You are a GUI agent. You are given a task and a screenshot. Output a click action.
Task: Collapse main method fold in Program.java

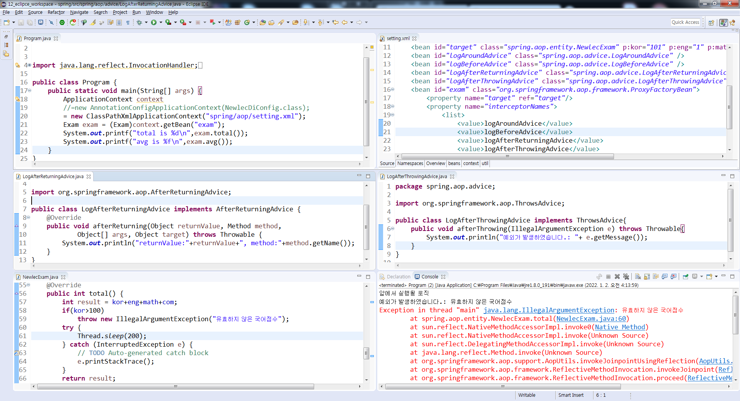pos(30,91)
